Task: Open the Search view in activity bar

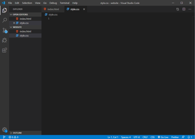Action: (5, 20)
